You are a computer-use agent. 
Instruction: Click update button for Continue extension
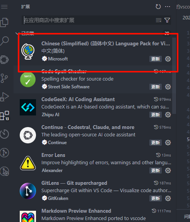point(156,143)
